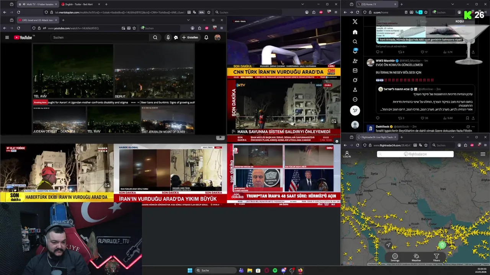This screenshot has width=490, height=275.
Task: Reload the Flightradar24 page
Action: pyautogui.click(x=358, y=145)
